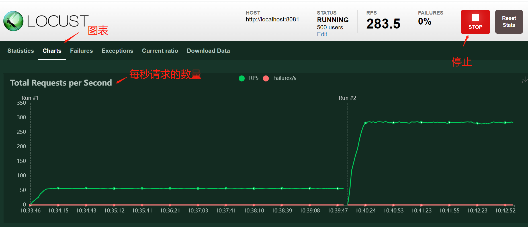Click the host URL http://localhost:8081

(273, 19)
